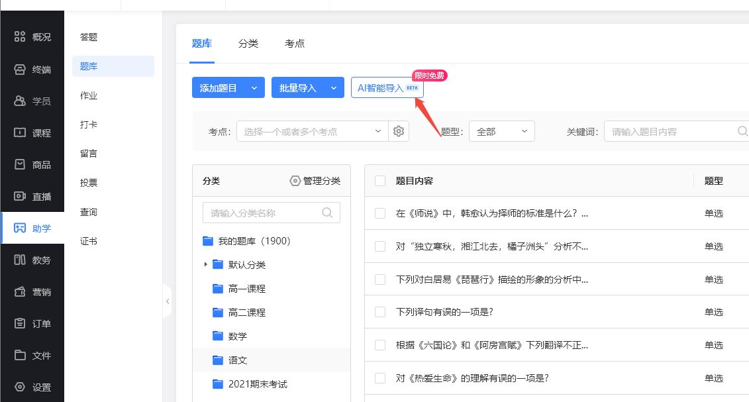This screenshot has width=749, height=402.
Task: Open the 作业 submenu item
Action: (x=88, y=95)
